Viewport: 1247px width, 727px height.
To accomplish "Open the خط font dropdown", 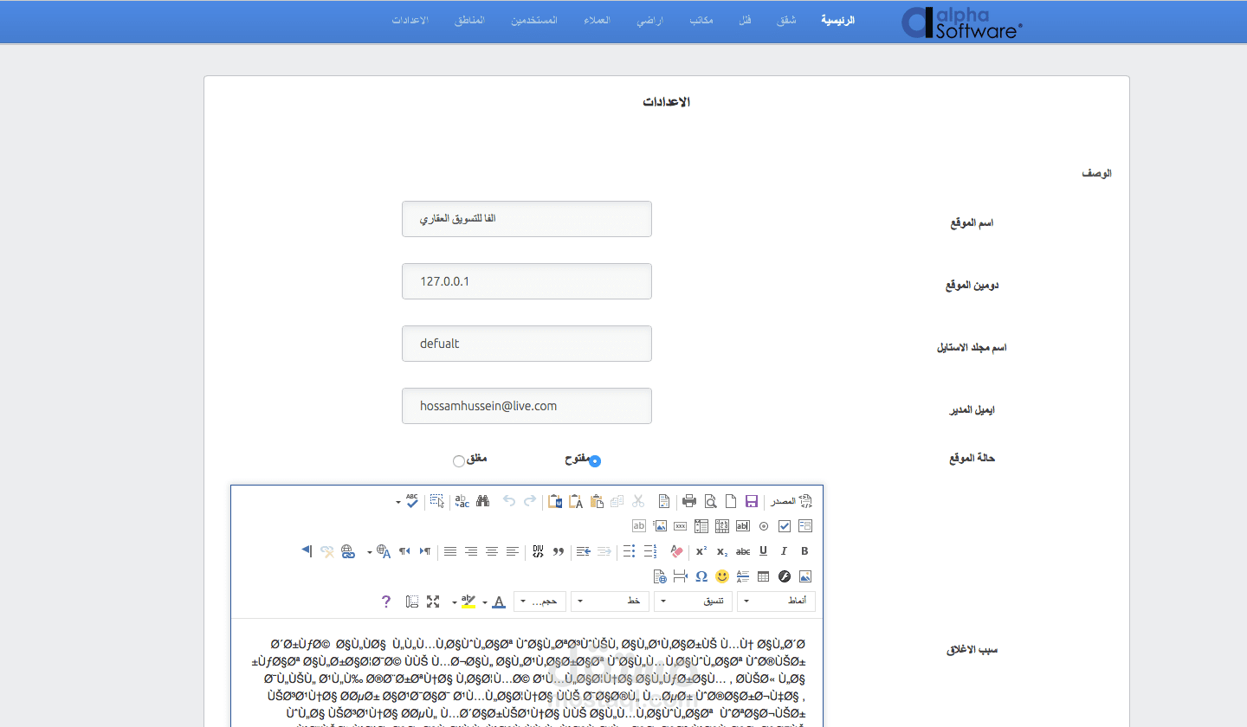I will [610, 601].
